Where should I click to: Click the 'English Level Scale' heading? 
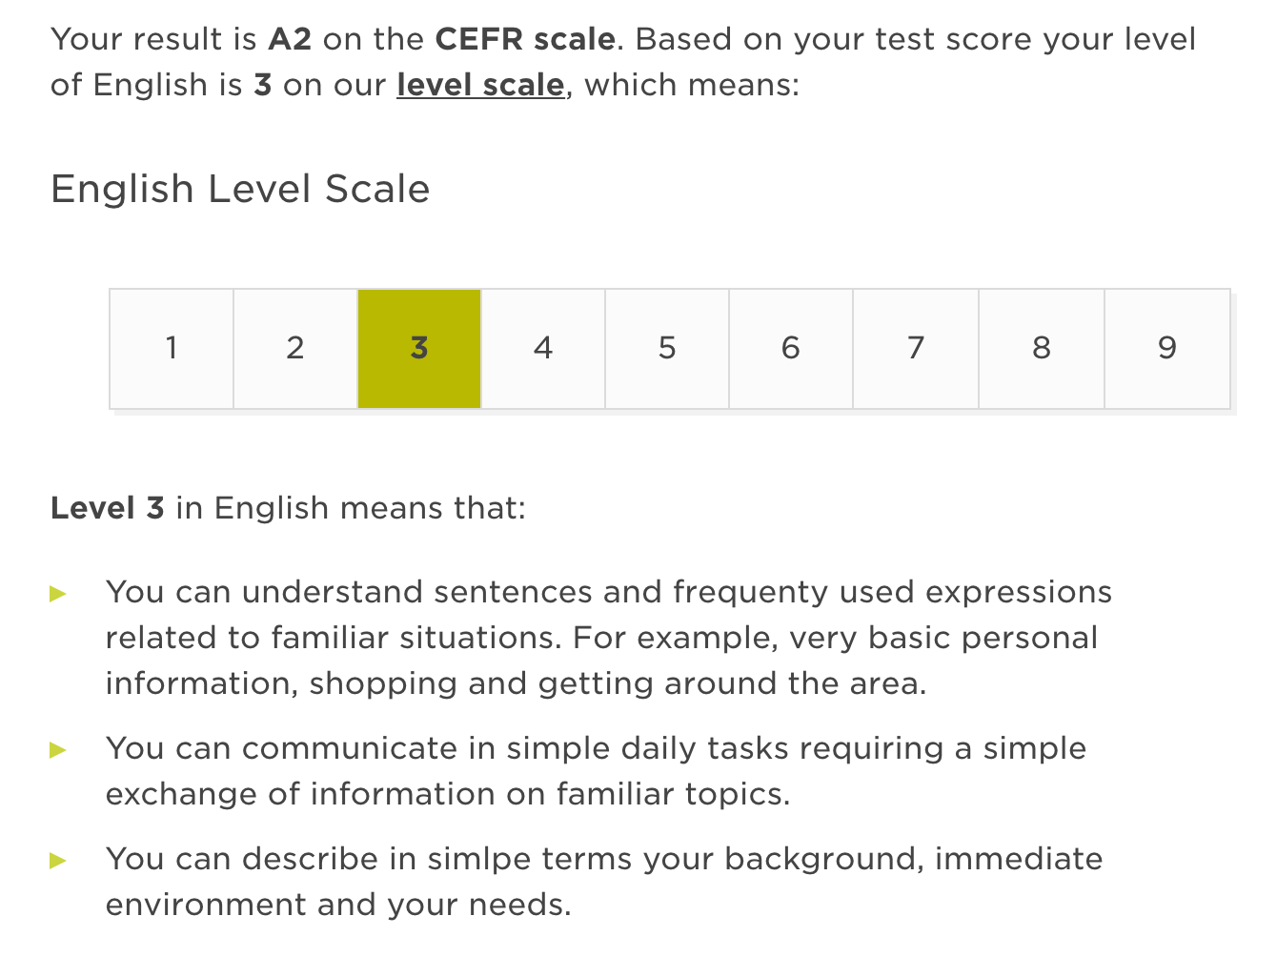pos(240,189)
